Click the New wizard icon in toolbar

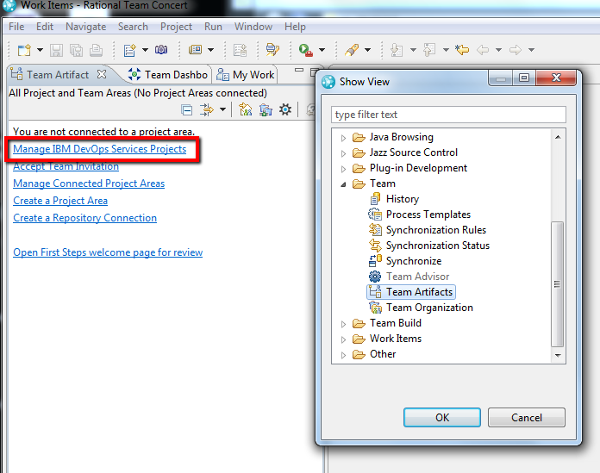[x=24, y=50]
